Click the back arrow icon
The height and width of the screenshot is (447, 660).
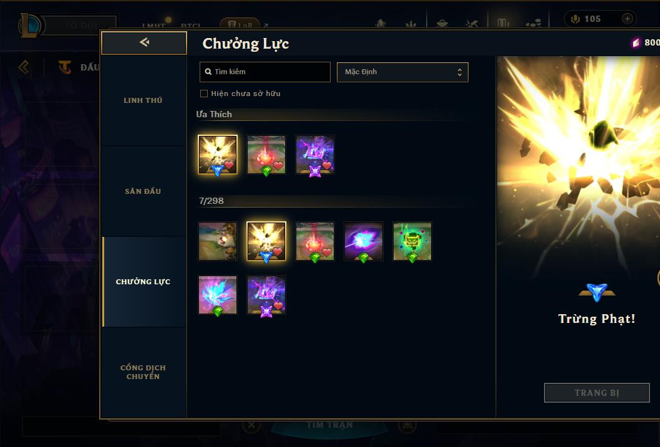coord(144,42)
